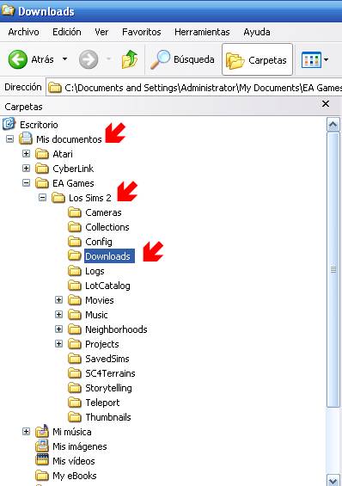Open the Archivo menu
This screenshot has width=342, height=486.
23,32
